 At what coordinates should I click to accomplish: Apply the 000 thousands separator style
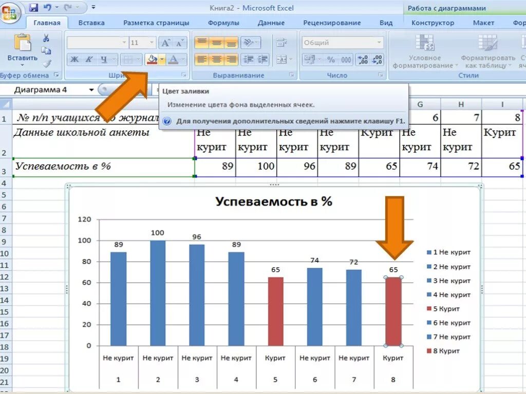346,60
